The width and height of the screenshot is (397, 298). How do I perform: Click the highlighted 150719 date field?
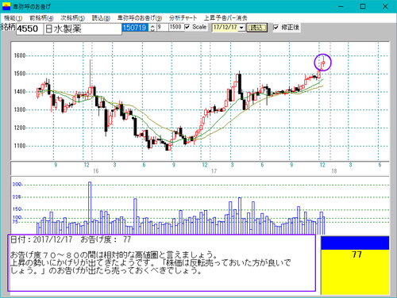pyautogui.click(x=135, y=28)
